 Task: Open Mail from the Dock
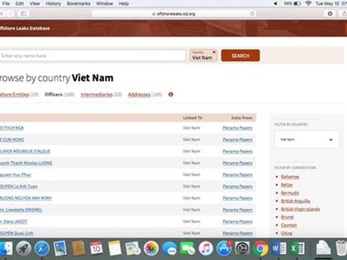pyautogui.click(x=60, y=248)
